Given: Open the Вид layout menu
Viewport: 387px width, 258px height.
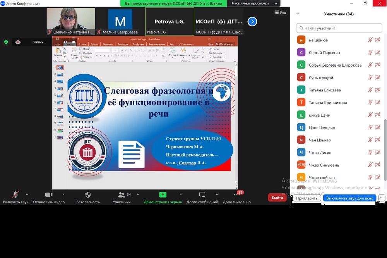Looking at the screenshot, I should [x=281, y=12].
